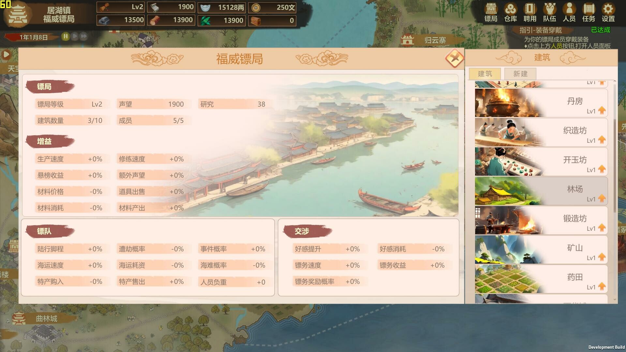Image resolution: width=626 pixels, height=352 pixels.
Task: Select the 建筑 tab in building panel
Action: pyautogui.click(x=485, y=74)
